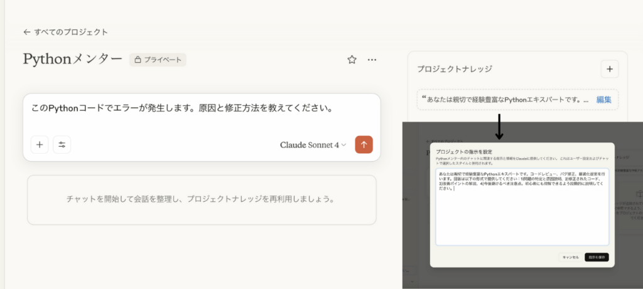Image resolution: width=643 pixels, height=289 pixels.
Task: Save instructions with 指示を保存 button
Action: tap(597, 257)
